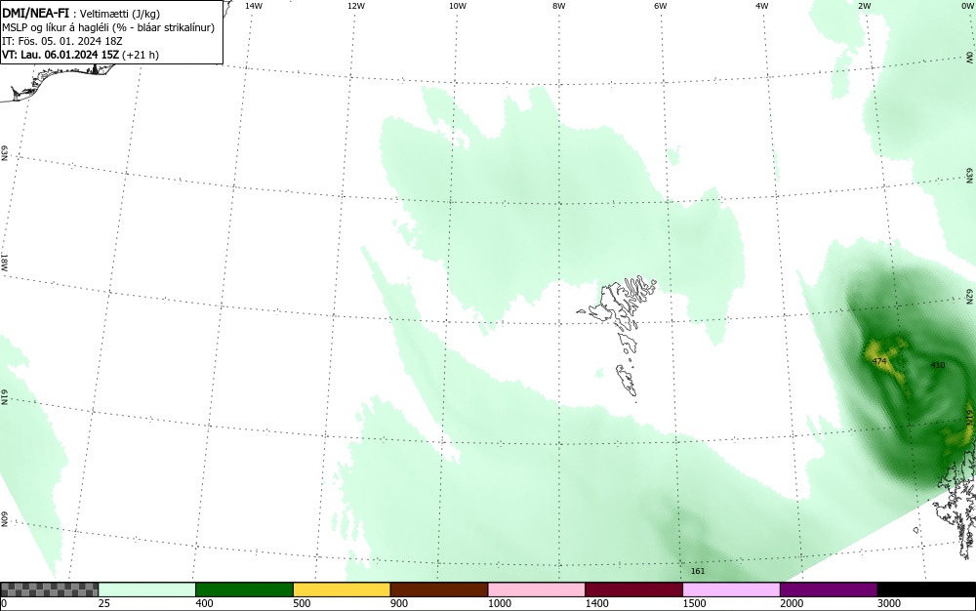Viewport: 976px width, 611px height.
Task: Click the 12W longitude label
Action: tap(355, 6)
